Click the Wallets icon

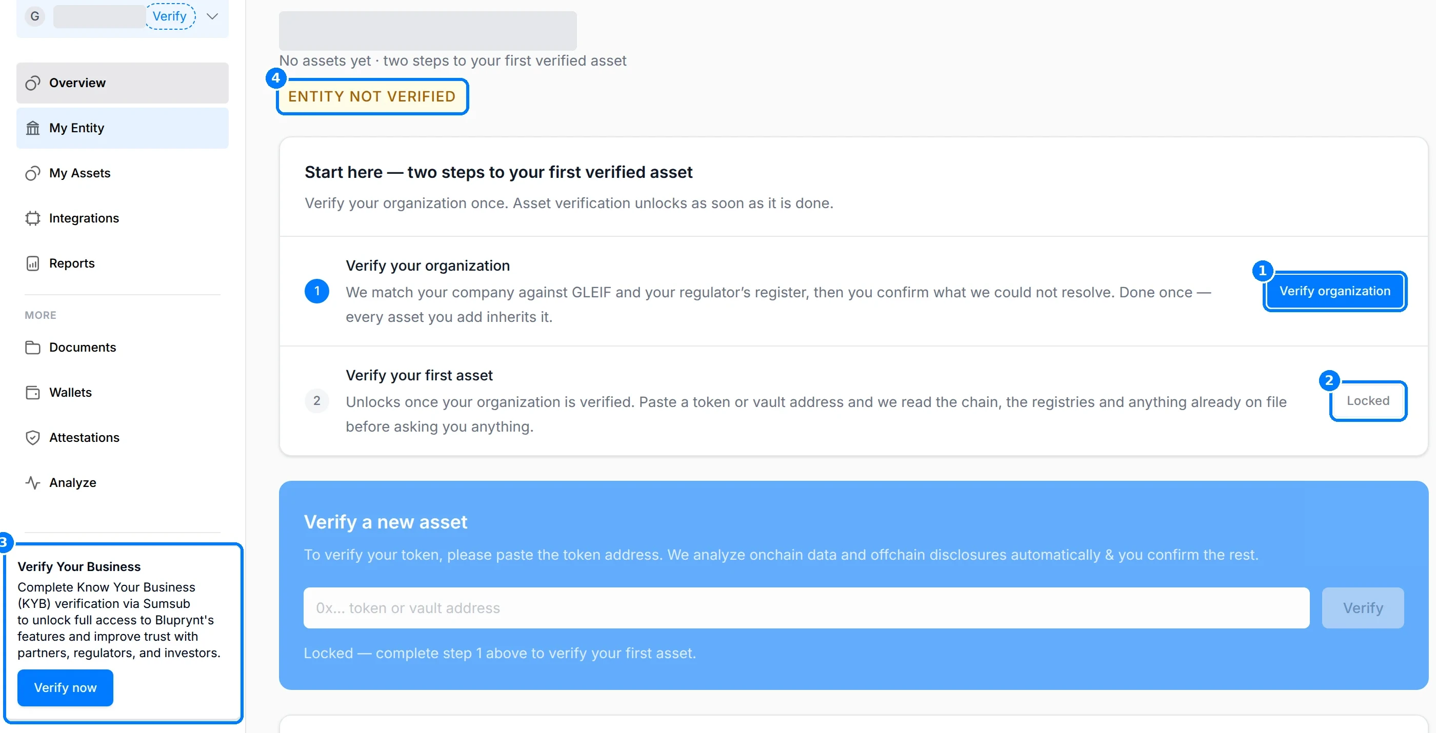point(33,393)
